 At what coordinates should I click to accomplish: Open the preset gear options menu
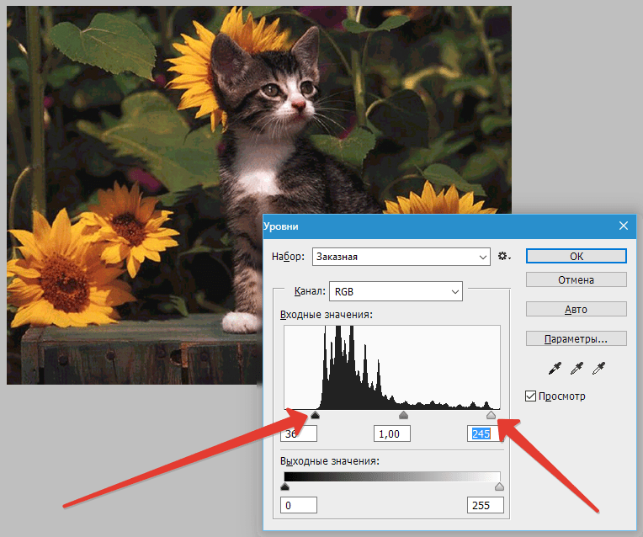(x=504, y=257)
